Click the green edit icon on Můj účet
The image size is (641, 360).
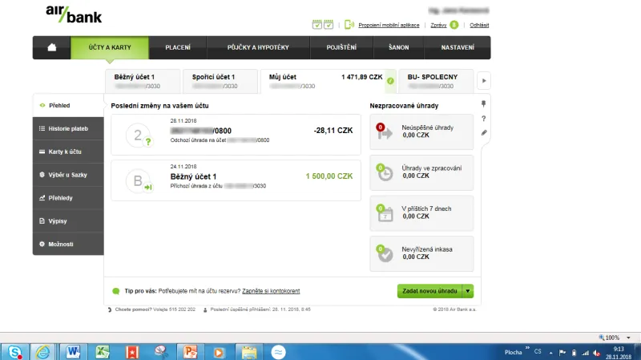390,81
